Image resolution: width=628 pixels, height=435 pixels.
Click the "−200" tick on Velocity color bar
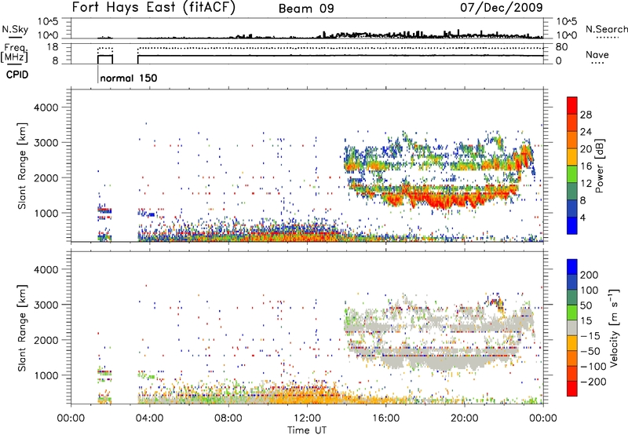[593, 382]
